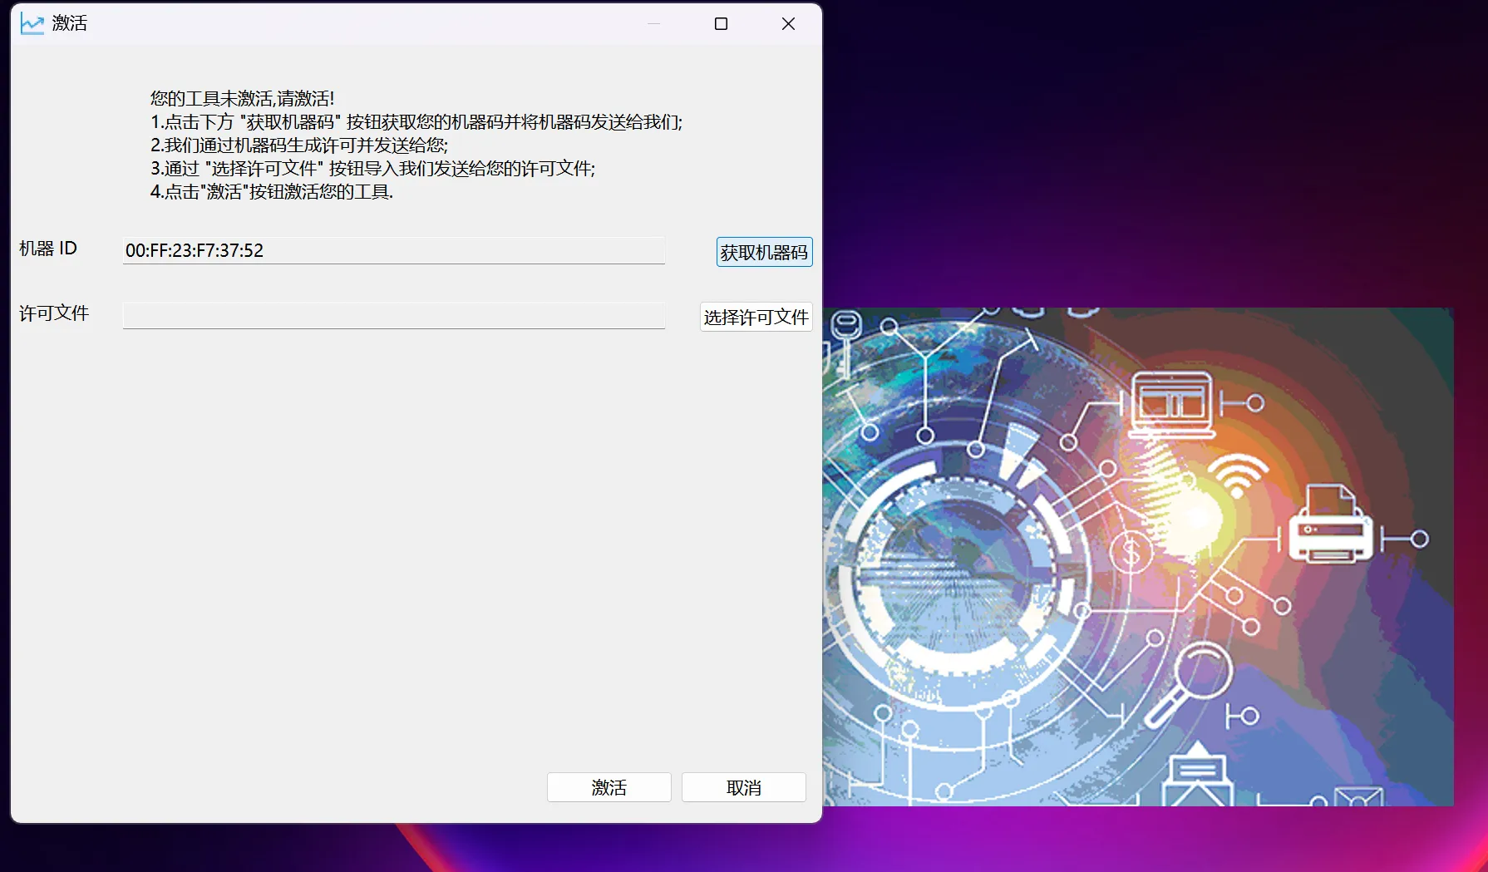The width and height of the screenshot is (1488, 872).
Task: Click the chart app icon in title bar
Action: point(32,24)
